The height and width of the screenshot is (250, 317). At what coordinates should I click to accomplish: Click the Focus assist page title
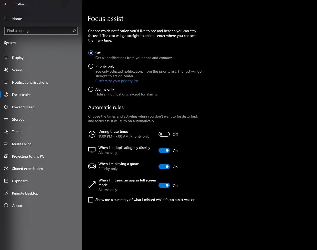[x=105, y=19]
